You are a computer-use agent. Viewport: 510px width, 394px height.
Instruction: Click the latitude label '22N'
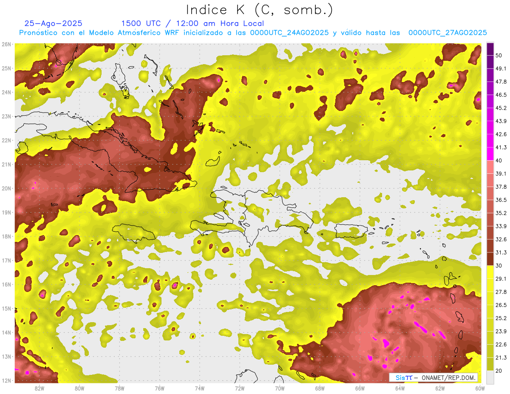(6, 140)
